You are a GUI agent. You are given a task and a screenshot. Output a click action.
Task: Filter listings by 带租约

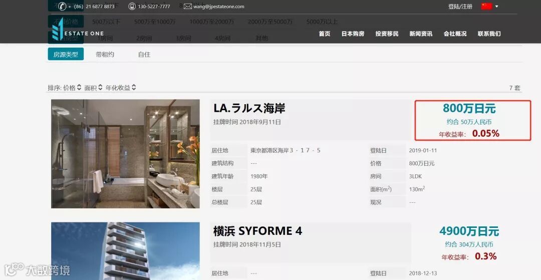coord(105,54)
